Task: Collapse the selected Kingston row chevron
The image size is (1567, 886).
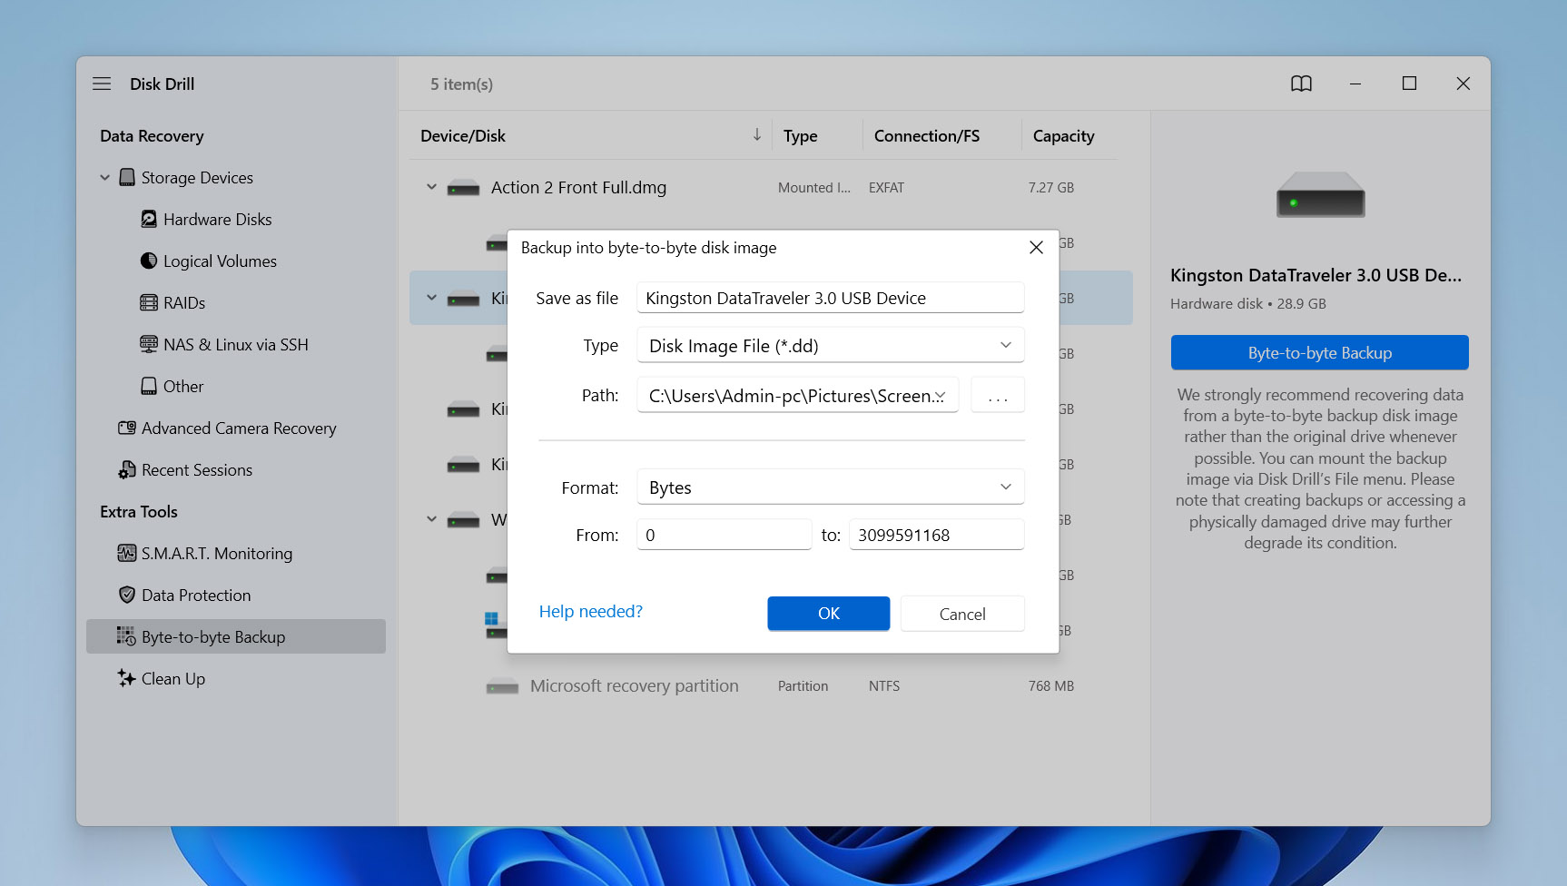Action: (x=431, y=298)
